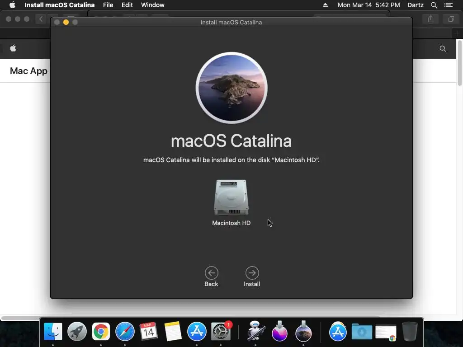Open Notification Center list icon

(x=449, y=5)
